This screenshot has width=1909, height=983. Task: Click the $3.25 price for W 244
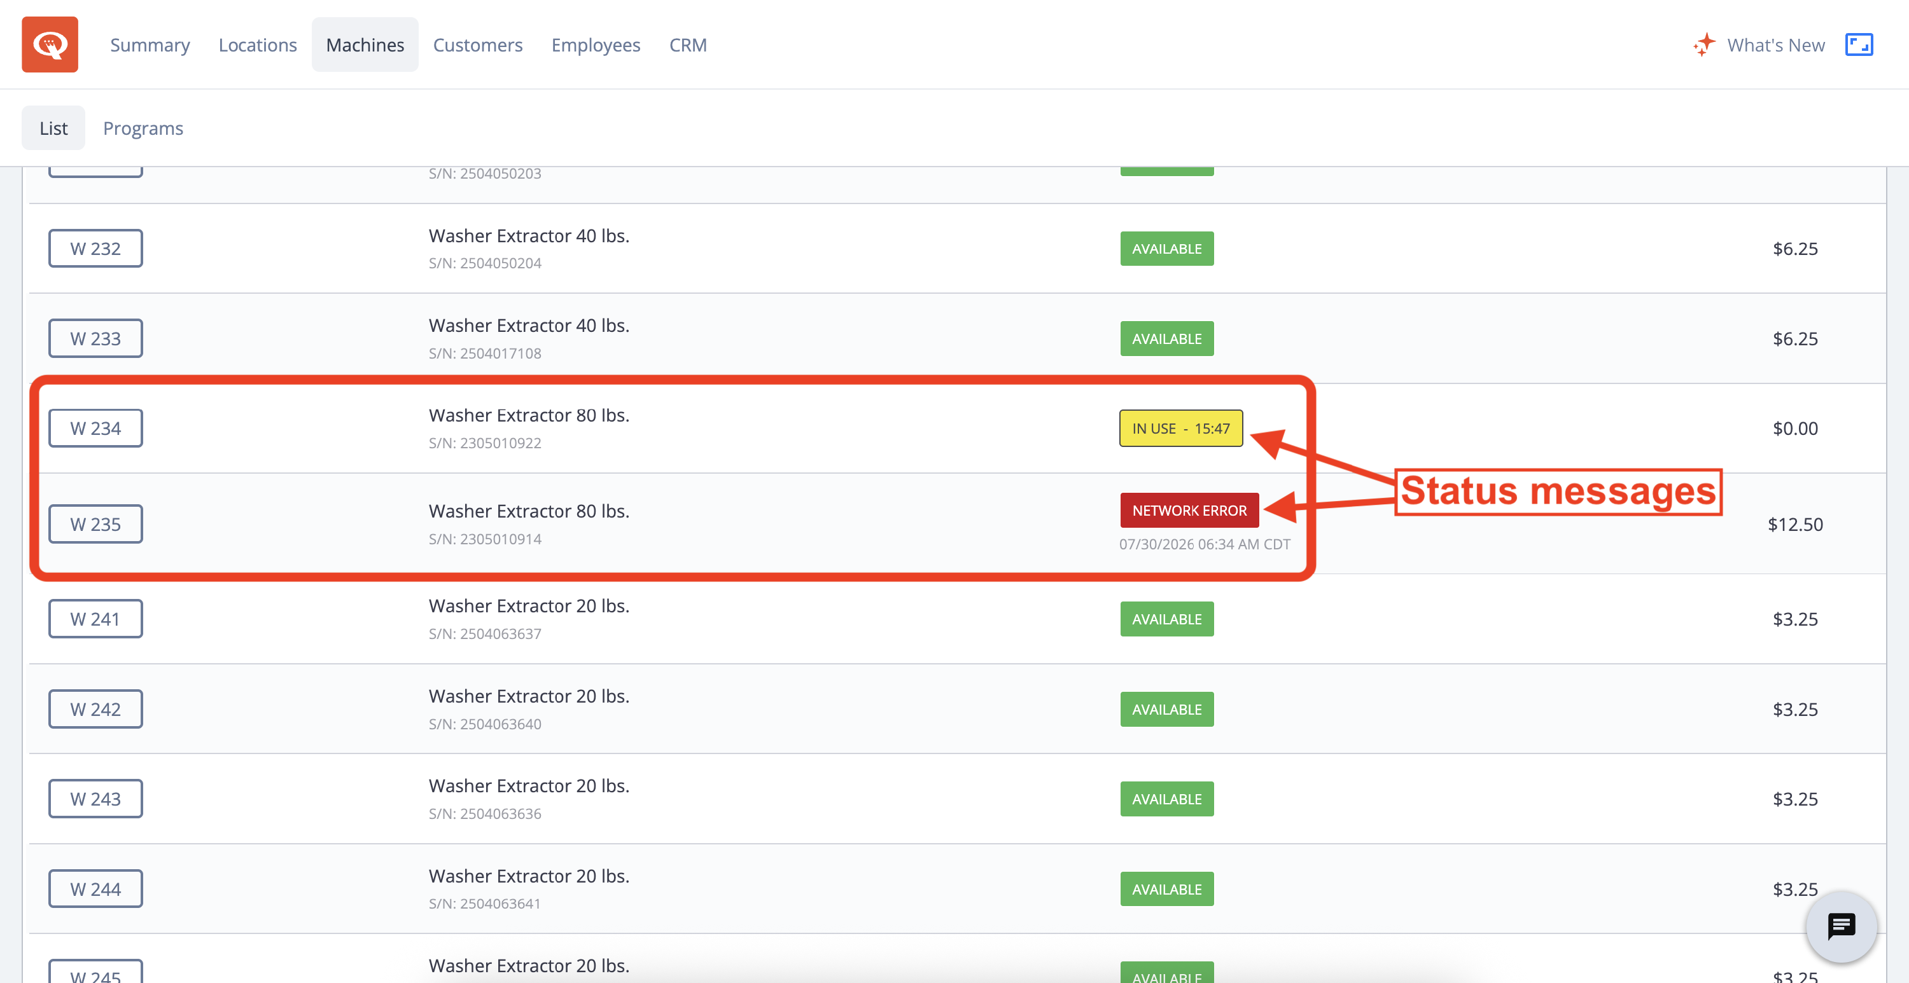[1795, 889]
